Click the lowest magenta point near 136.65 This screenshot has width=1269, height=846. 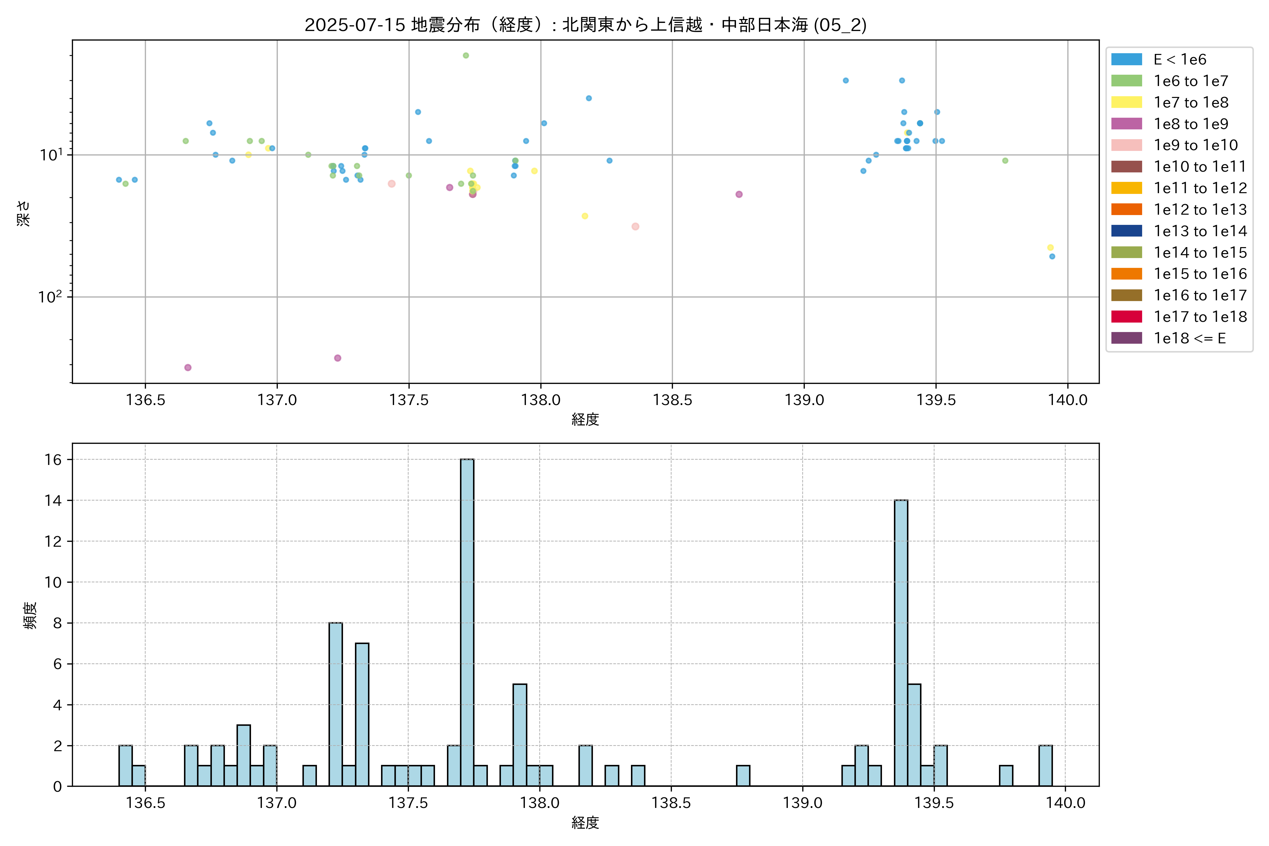[x=188, y=367]
